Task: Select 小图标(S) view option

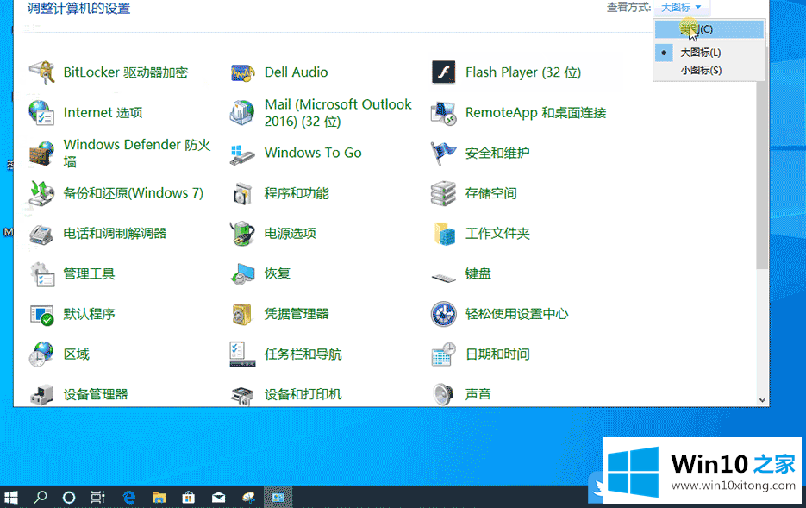Action: pos(709,70)
